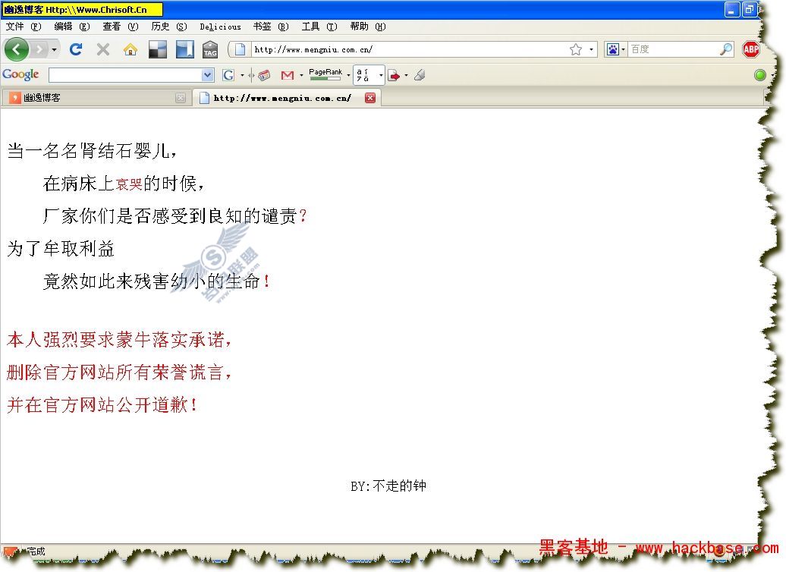Click the 百度 search box
The image size is (786, 572).
tap(673, 49)
